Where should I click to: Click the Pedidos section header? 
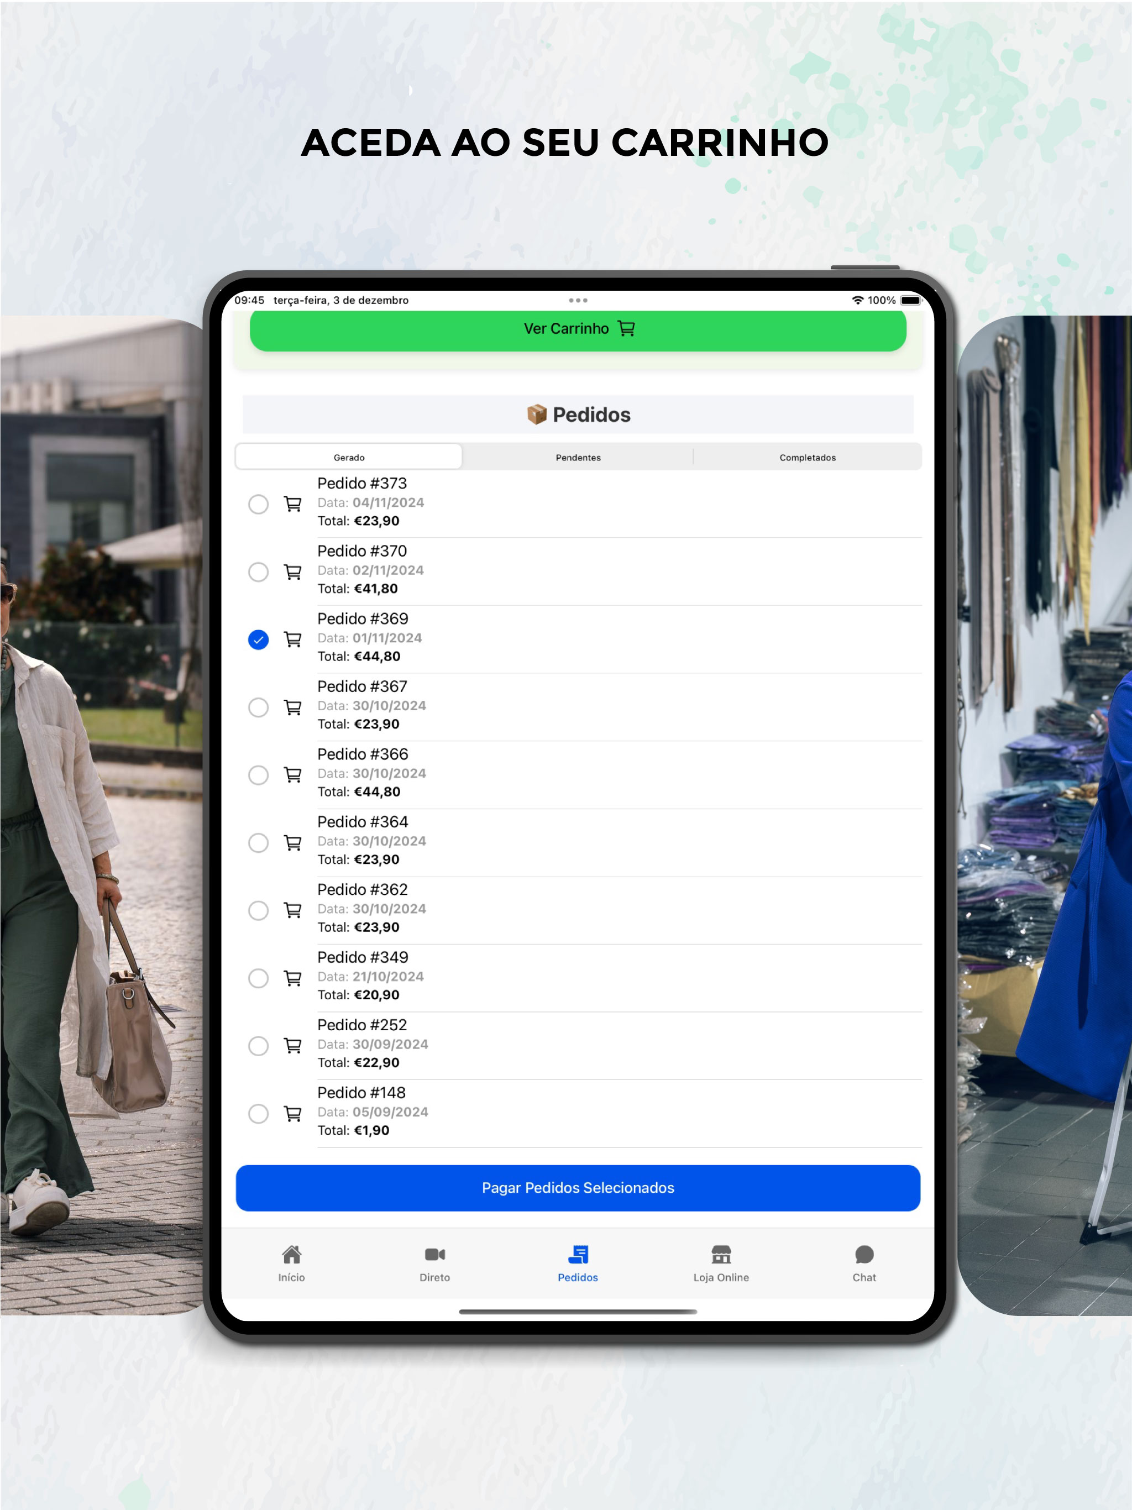pos(578,415)
